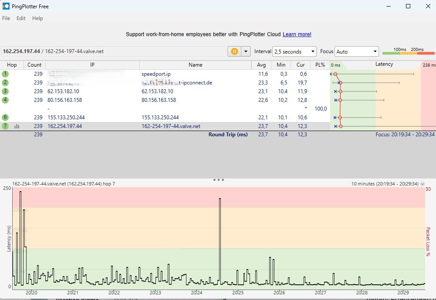Screen dimensions: 436x300
Task: Open the Help menu
Action: click(x=37, y=18)
